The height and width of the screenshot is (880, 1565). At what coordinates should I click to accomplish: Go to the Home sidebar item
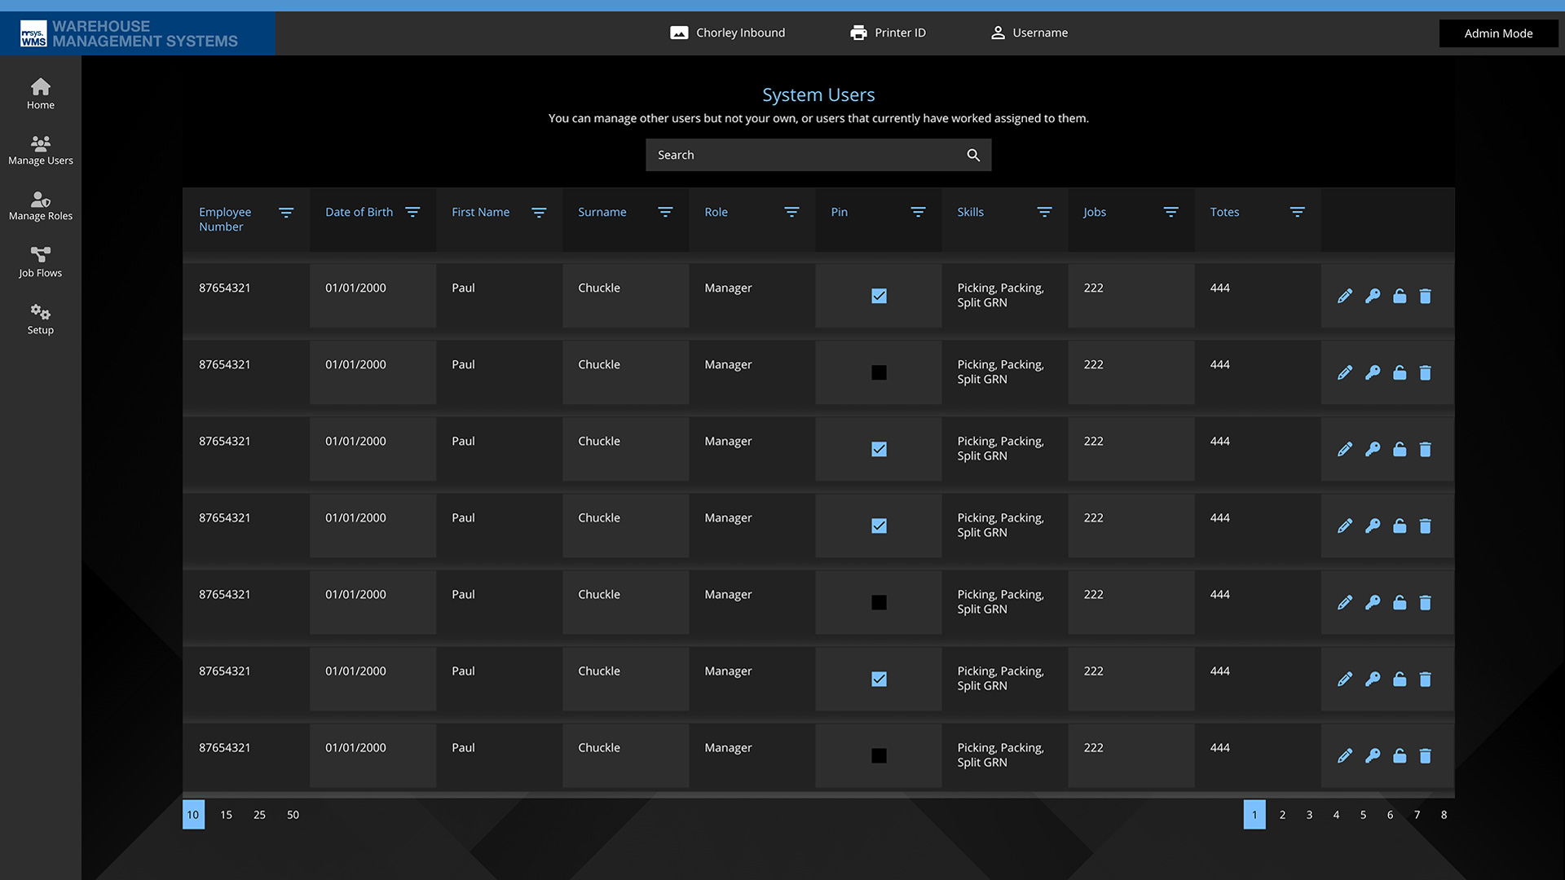40,93
